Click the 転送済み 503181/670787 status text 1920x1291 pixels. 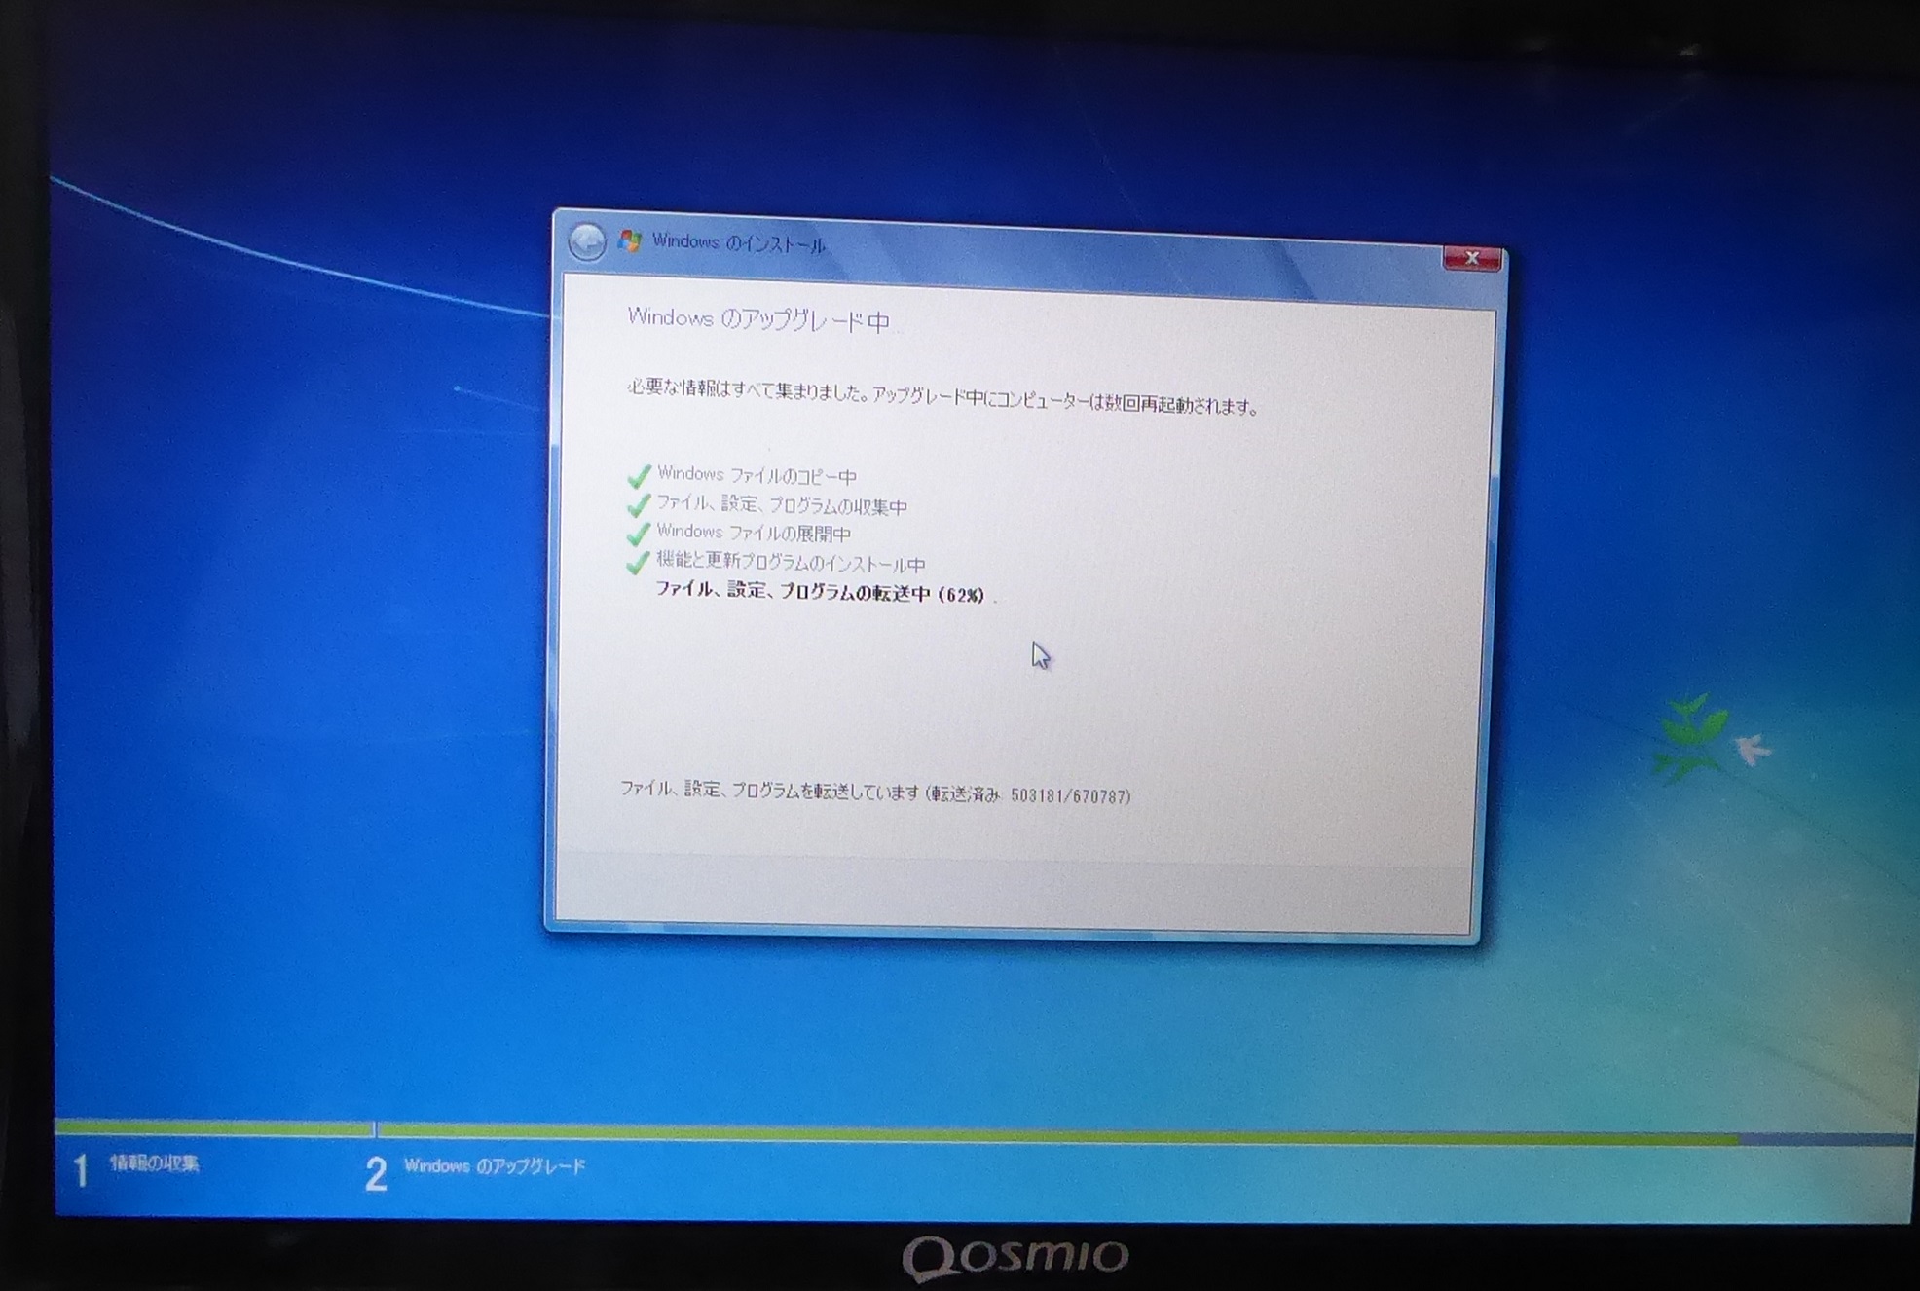pyautogui.click(x=1030, y=795)
